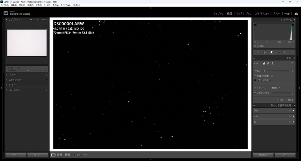Viewport: 301px width, 161px height.
Task: Open the ツールオーバーレイ dropdown
Action: tap(276, 88)
